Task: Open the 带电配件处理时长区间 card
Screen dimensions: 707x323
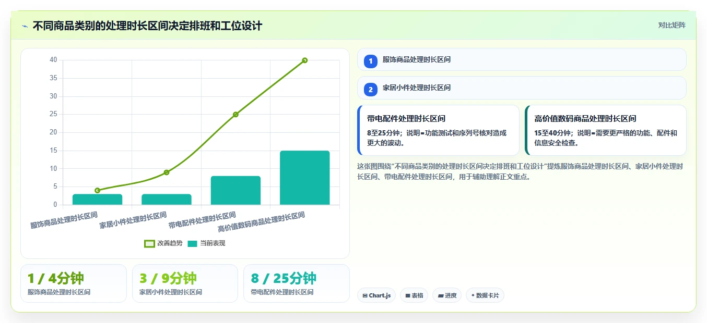Action: click(x=438, y=130)
